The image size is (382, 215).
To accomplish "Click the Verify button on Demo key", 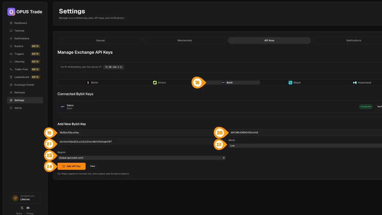I will 378,107.
